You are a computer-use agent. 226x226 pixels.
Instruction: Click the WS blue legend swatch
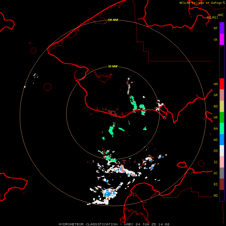222,140
